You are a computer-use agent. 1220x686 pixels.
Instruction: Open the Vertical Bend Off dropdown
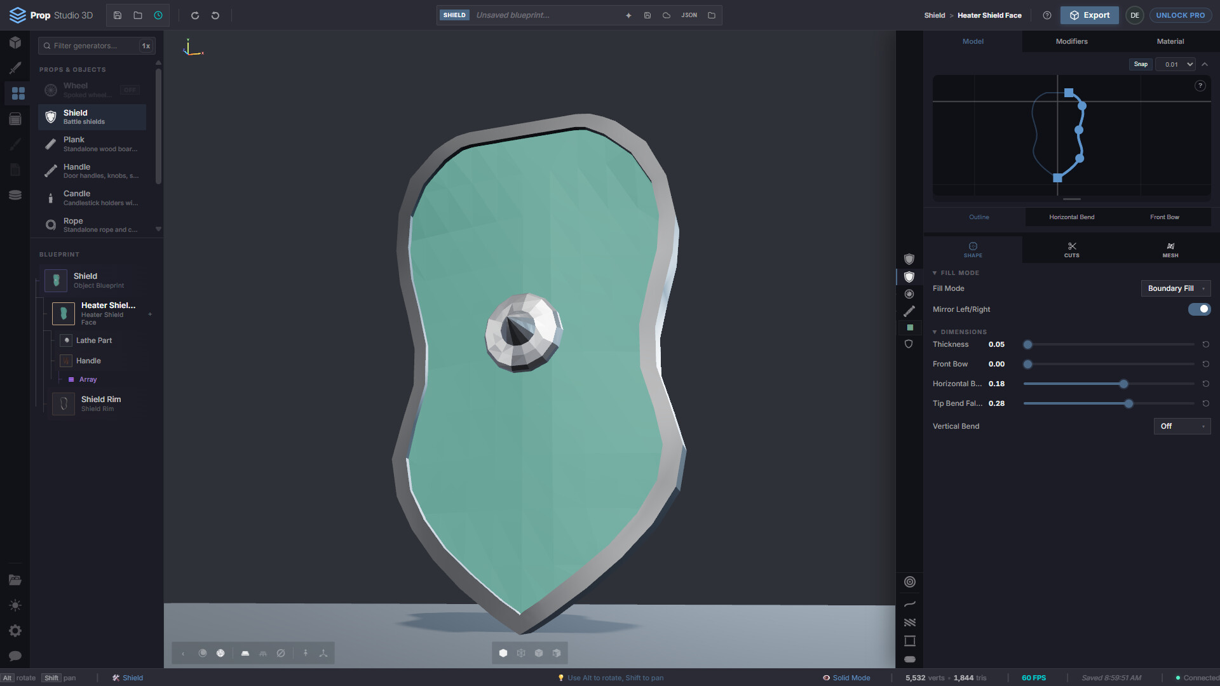(1183, 426)
